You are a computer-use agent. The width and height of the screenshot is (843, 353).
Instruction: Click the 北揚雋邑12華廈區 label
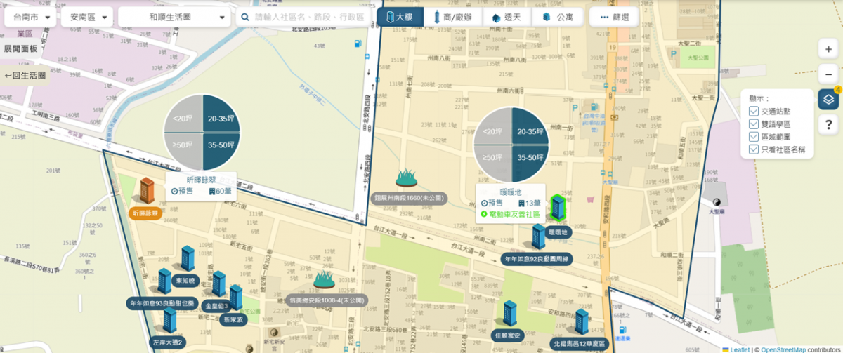[x=580, y=344]
